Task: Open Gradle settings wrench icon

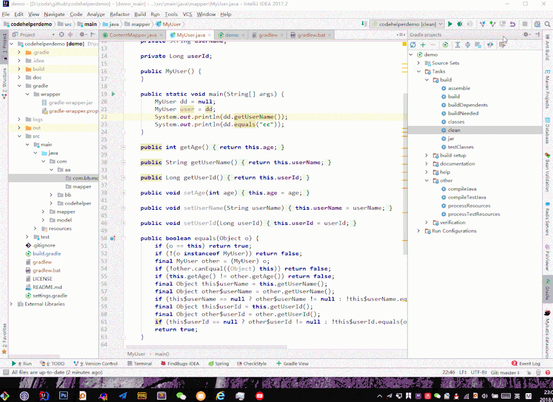Action: point(502,45)
